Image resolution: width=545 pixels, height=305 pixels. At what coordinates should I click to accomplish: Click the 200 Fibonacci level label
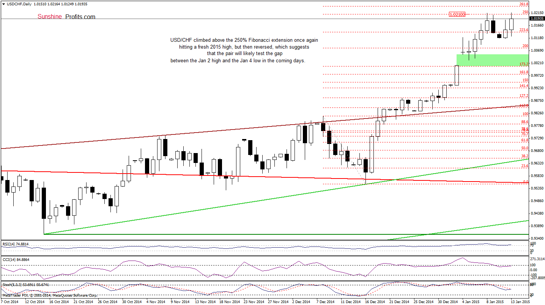(x=526, y=46)
